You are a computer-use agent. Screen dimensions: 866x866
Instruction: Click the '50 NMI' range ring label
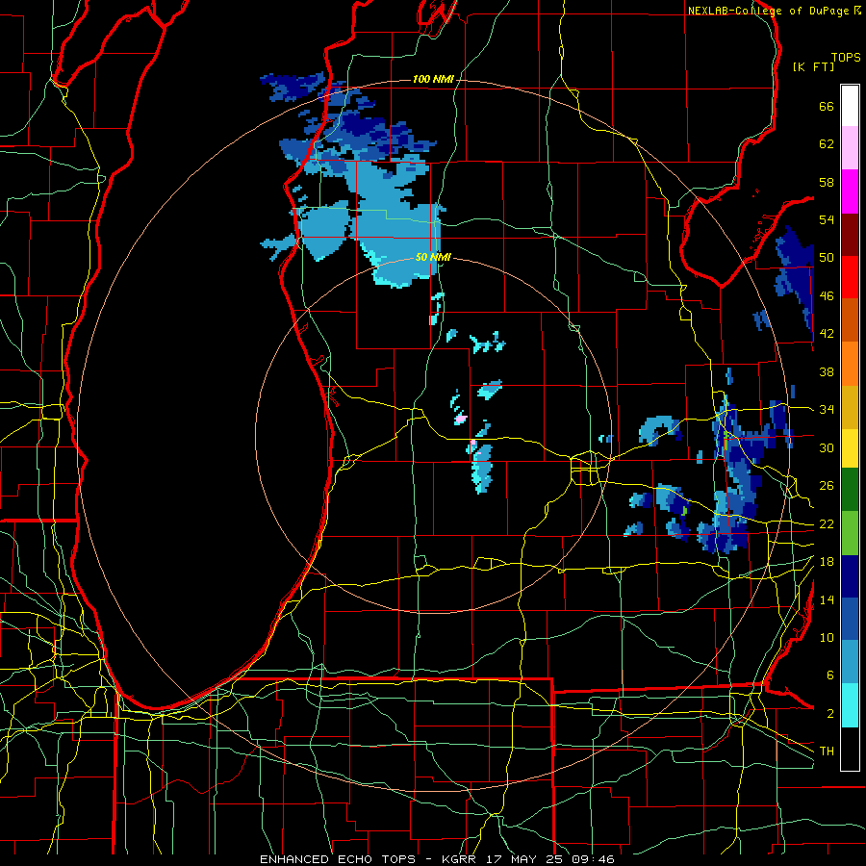pos(433,257)
